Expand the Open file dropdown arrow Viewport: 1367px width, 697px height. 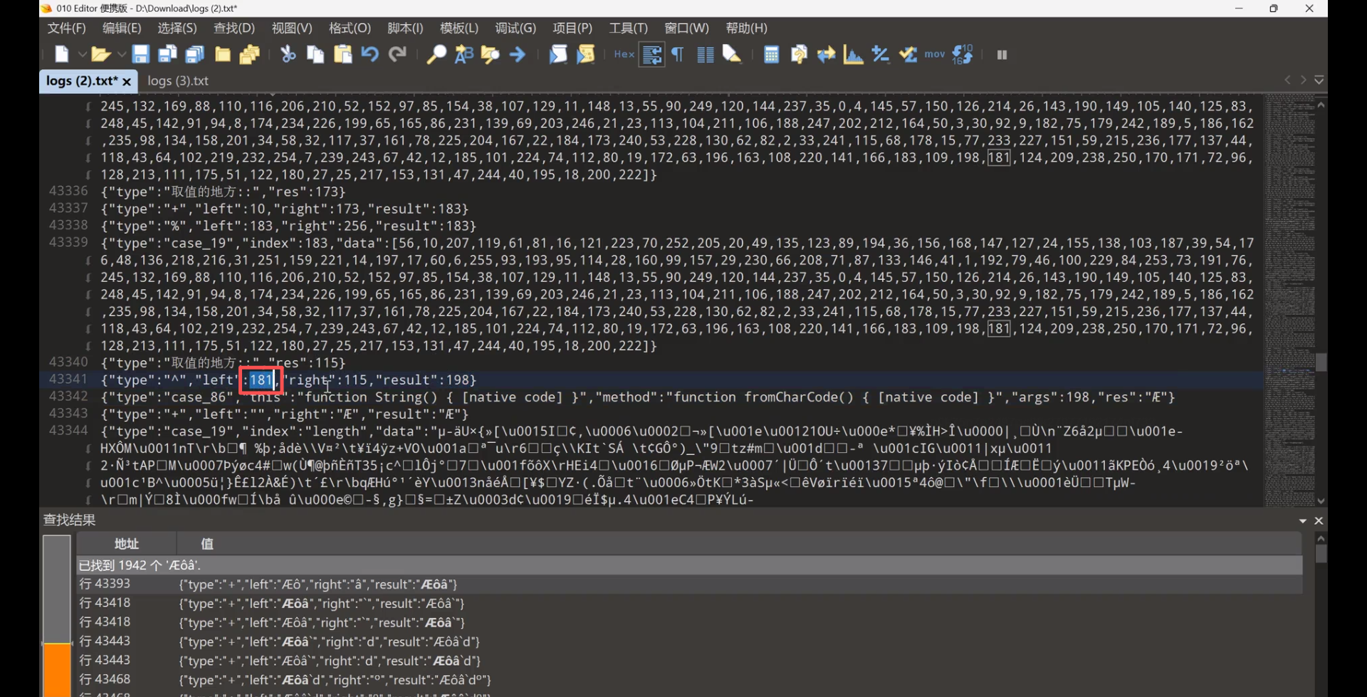[x=121, y=54]
